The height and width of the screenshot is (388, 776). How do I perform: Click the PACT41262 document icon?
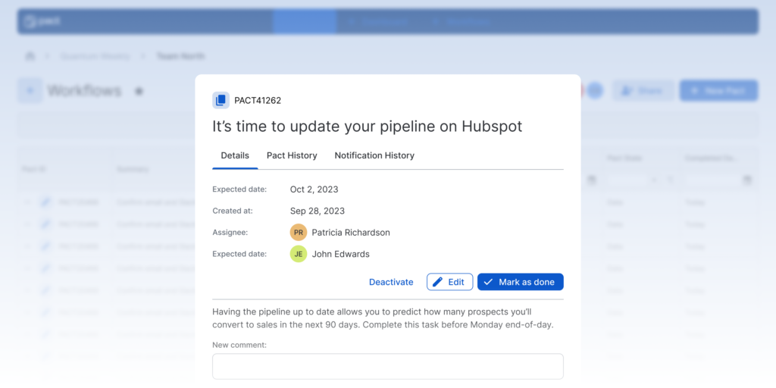(x=221, y=100)
